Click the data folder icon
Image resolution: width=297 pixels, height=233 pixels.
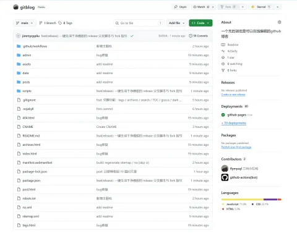click(x=19, y=73)
